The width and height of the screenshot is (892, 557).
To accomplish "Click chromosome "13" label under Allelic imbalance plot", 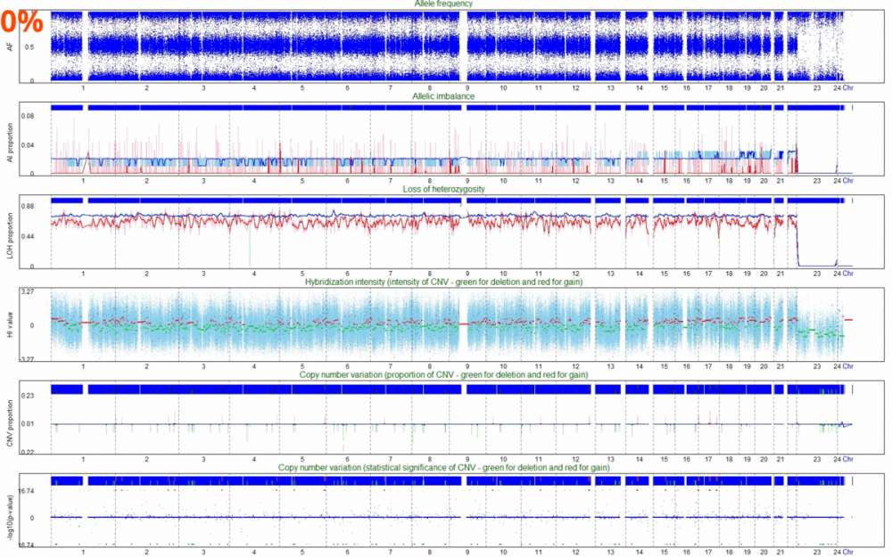I will click(x=610, y=181).
